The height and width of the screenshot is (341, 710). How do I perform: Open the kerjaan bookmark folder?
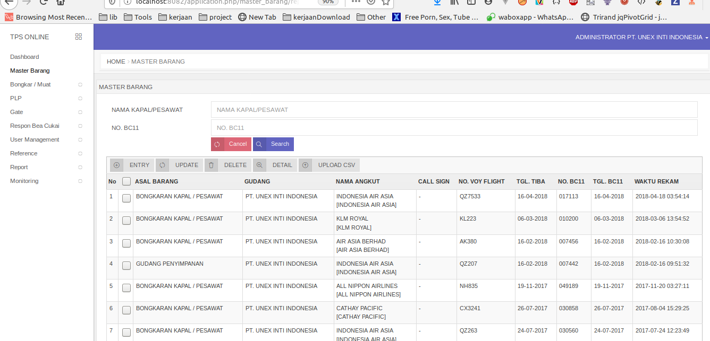175,17
